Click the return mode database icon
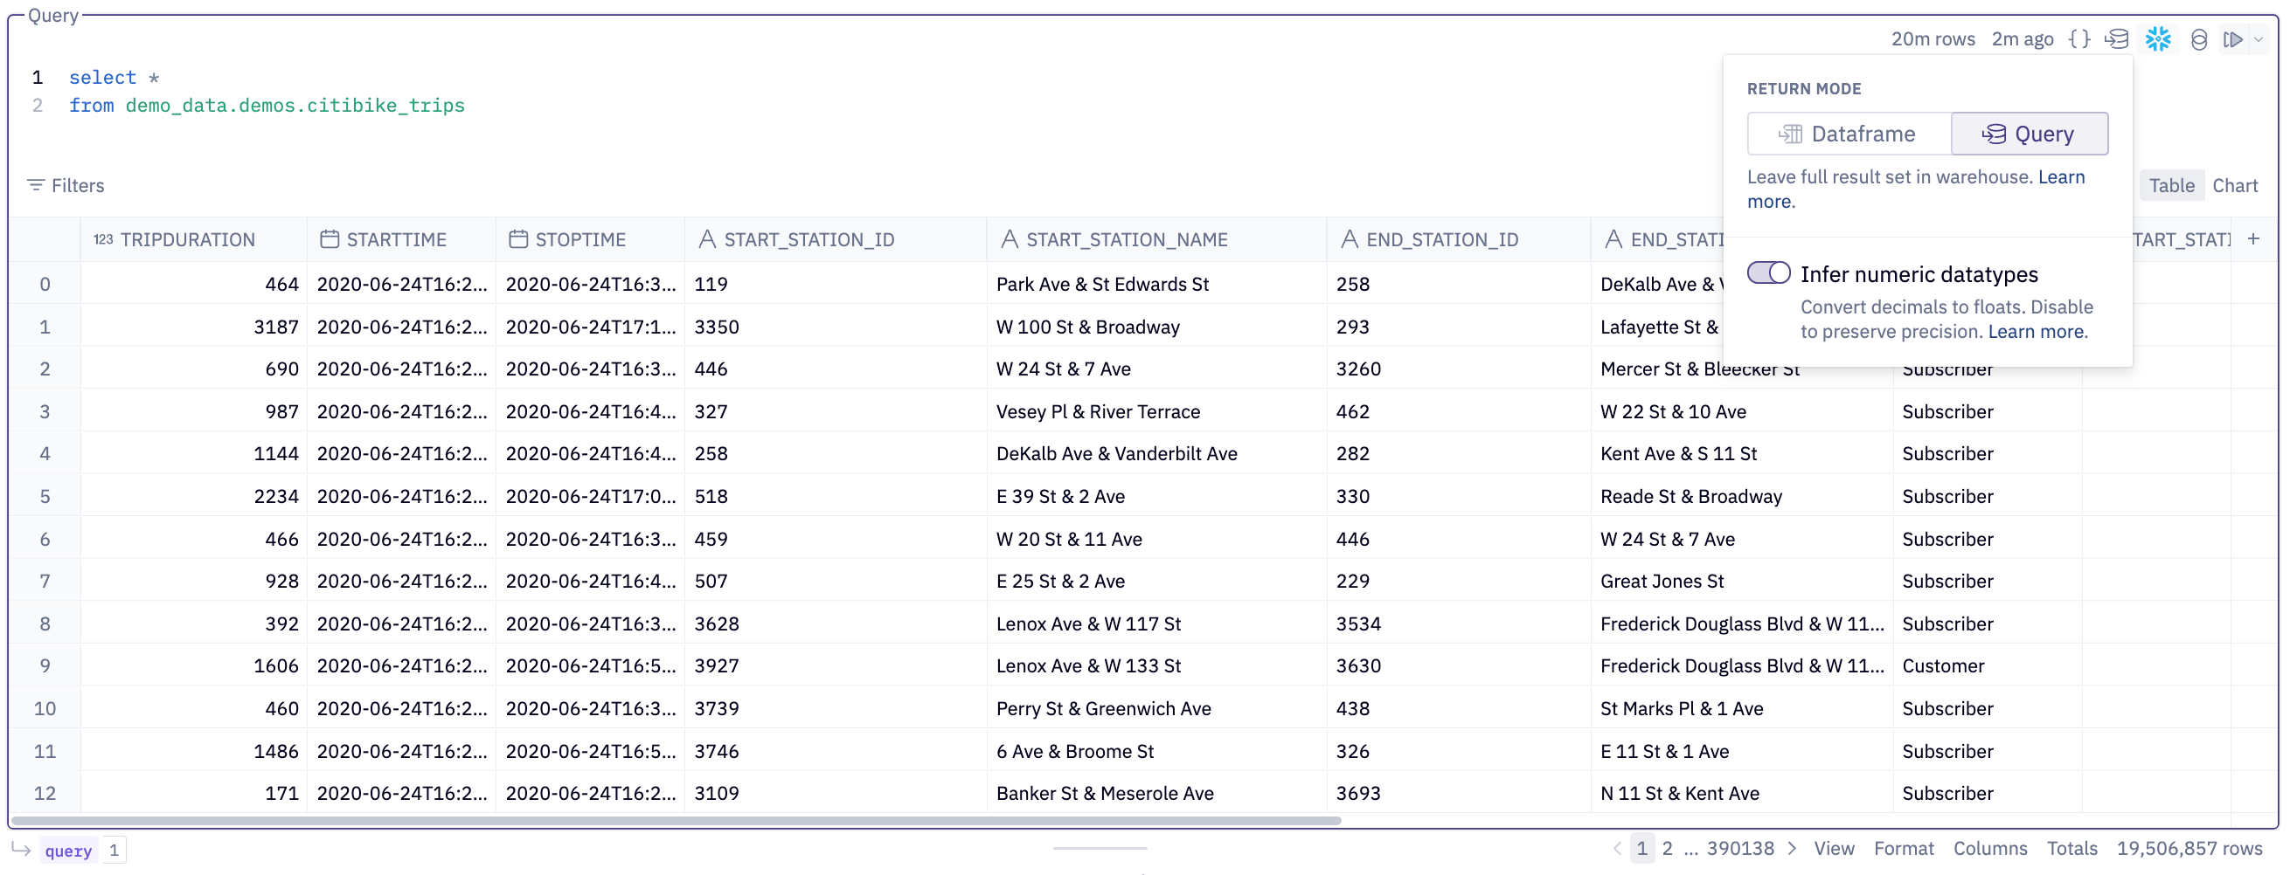This screenshot has height=875, width=2290. tap(2117, 39)
